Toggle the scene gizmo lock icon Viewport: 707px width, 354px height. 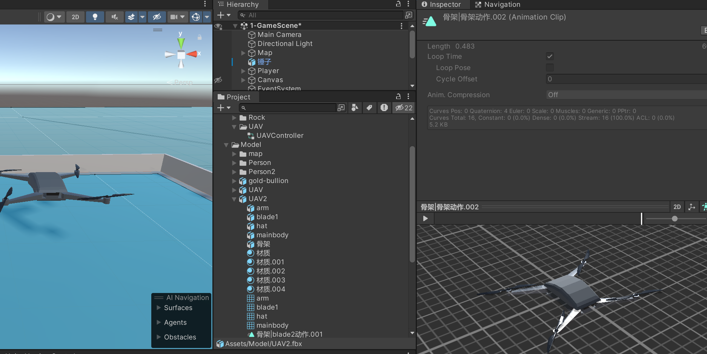coord(200,37)
